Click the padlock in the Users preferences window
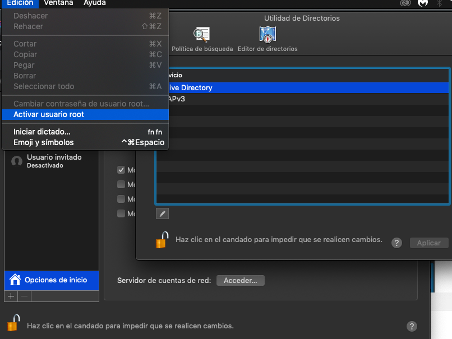The image size is (452, 339). (x=13, y=323)
